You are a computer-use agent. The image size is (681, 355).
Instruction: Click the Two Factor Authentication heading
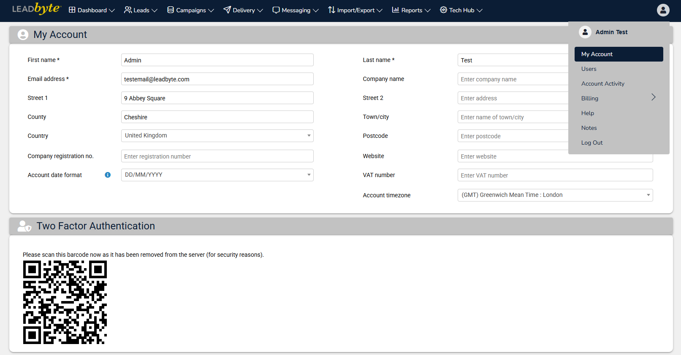[x=96, y=226]
